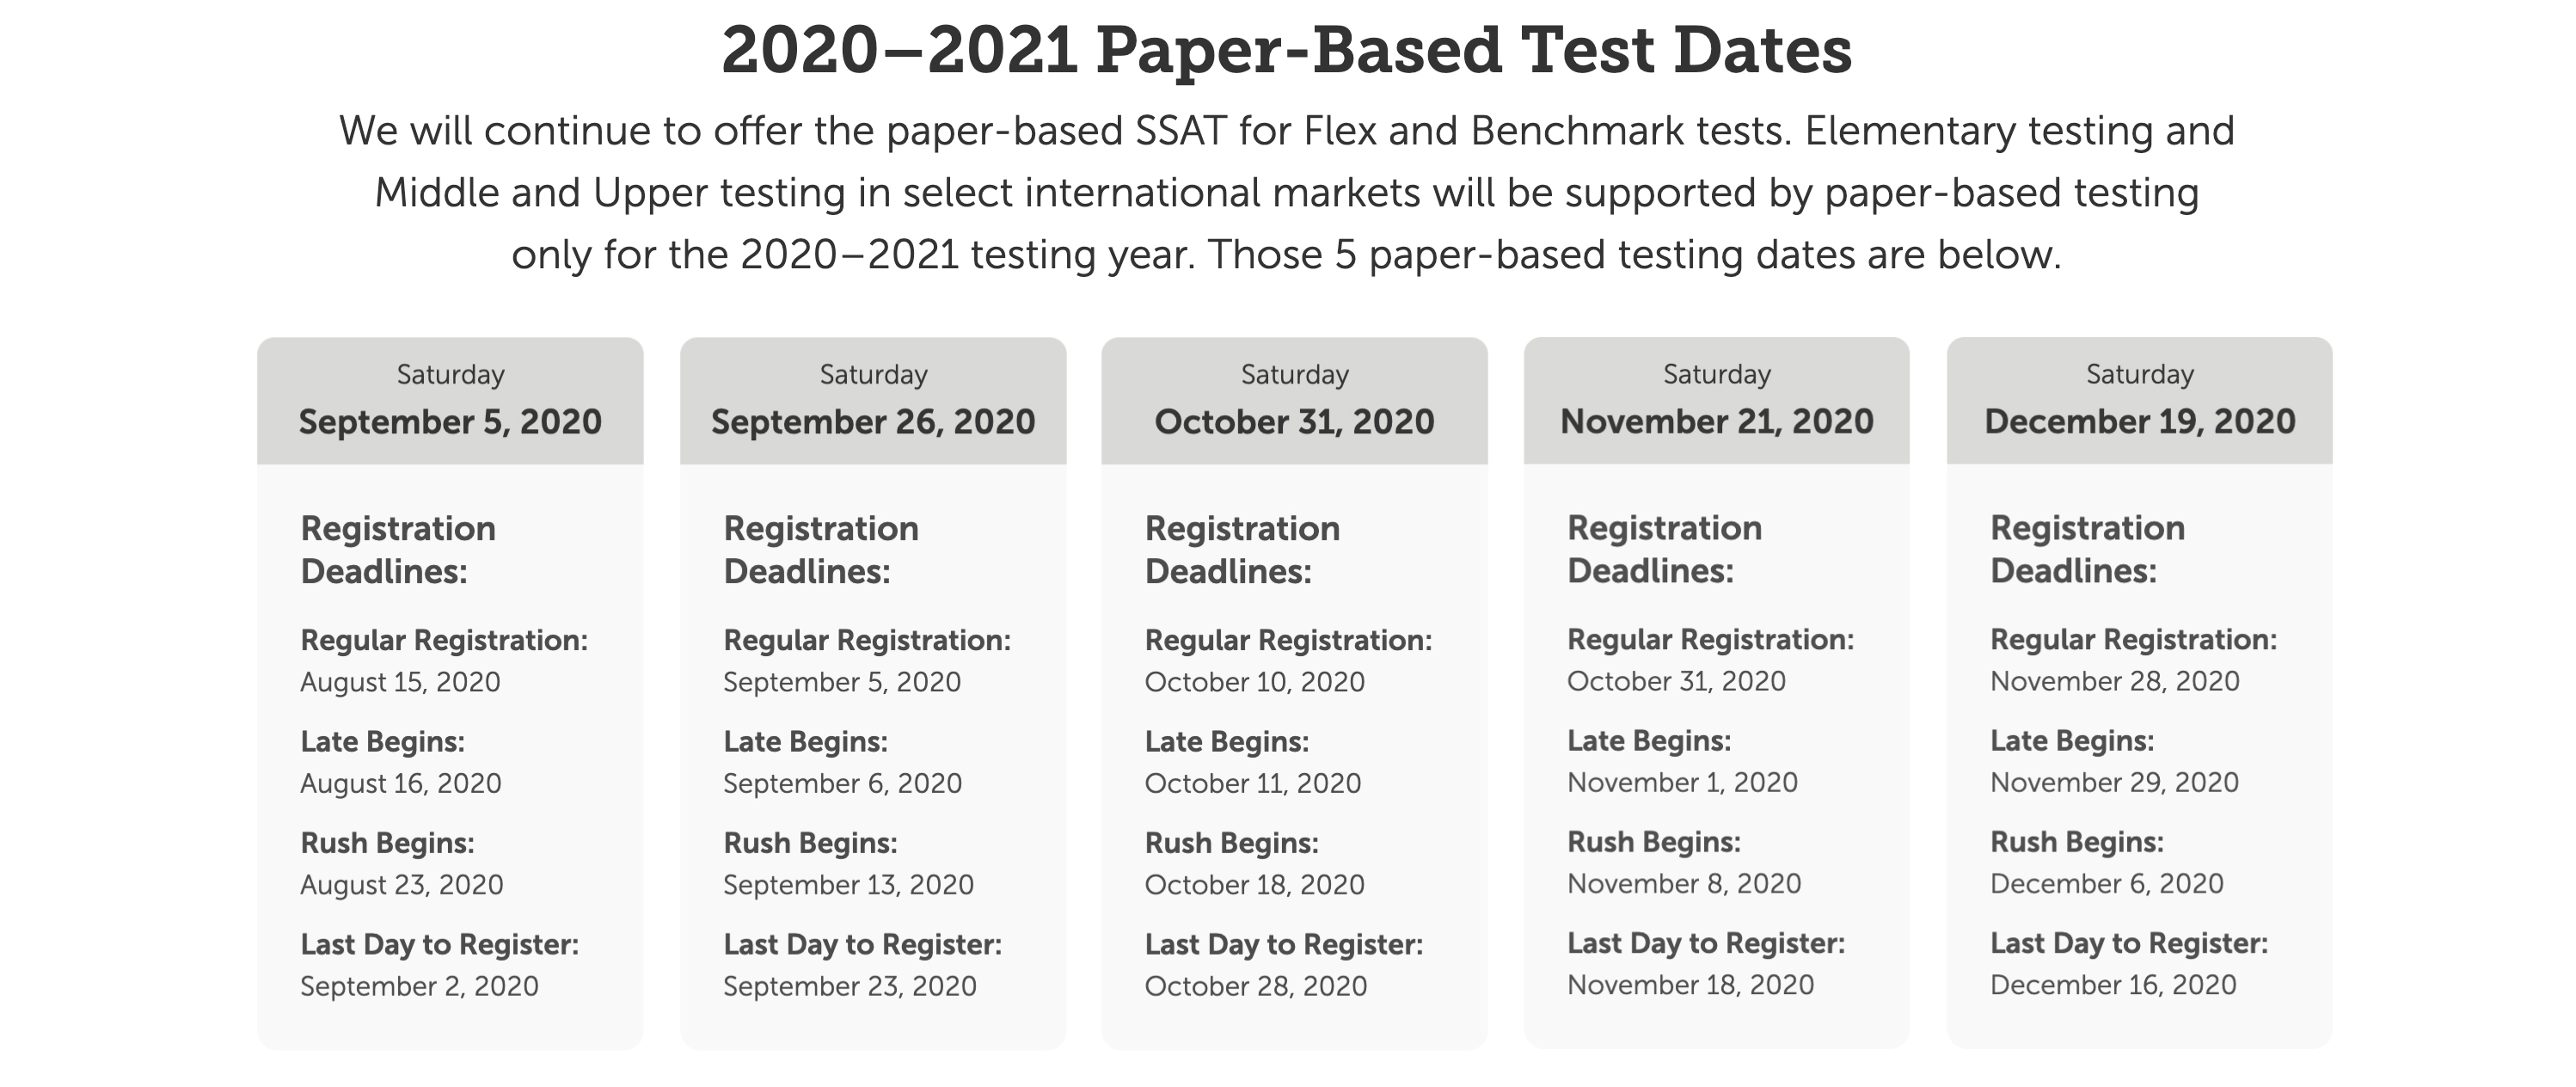
Task: Click Rush Begins date August 23, 2020
Action: click(402, 885)
